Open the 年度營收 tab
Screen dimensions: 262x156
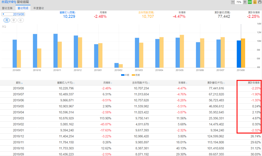coord(39,8)
